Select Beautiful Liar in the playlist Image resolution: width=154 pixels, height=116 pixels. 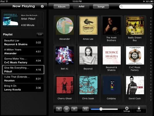[x=23, y=42]
